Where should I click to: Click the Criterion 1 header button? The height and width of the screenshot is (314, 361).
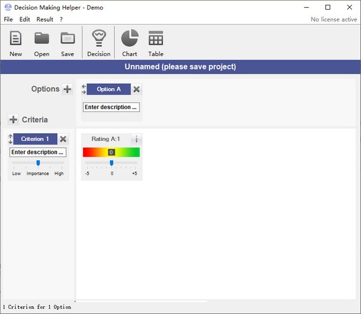point(35,139)
